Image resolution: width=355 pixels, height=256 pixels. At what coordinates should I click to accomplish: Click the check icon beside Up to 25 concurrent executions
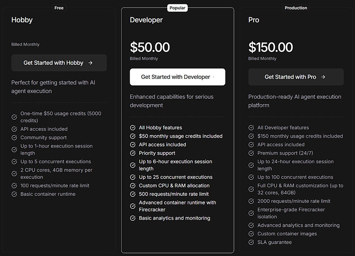133,177
